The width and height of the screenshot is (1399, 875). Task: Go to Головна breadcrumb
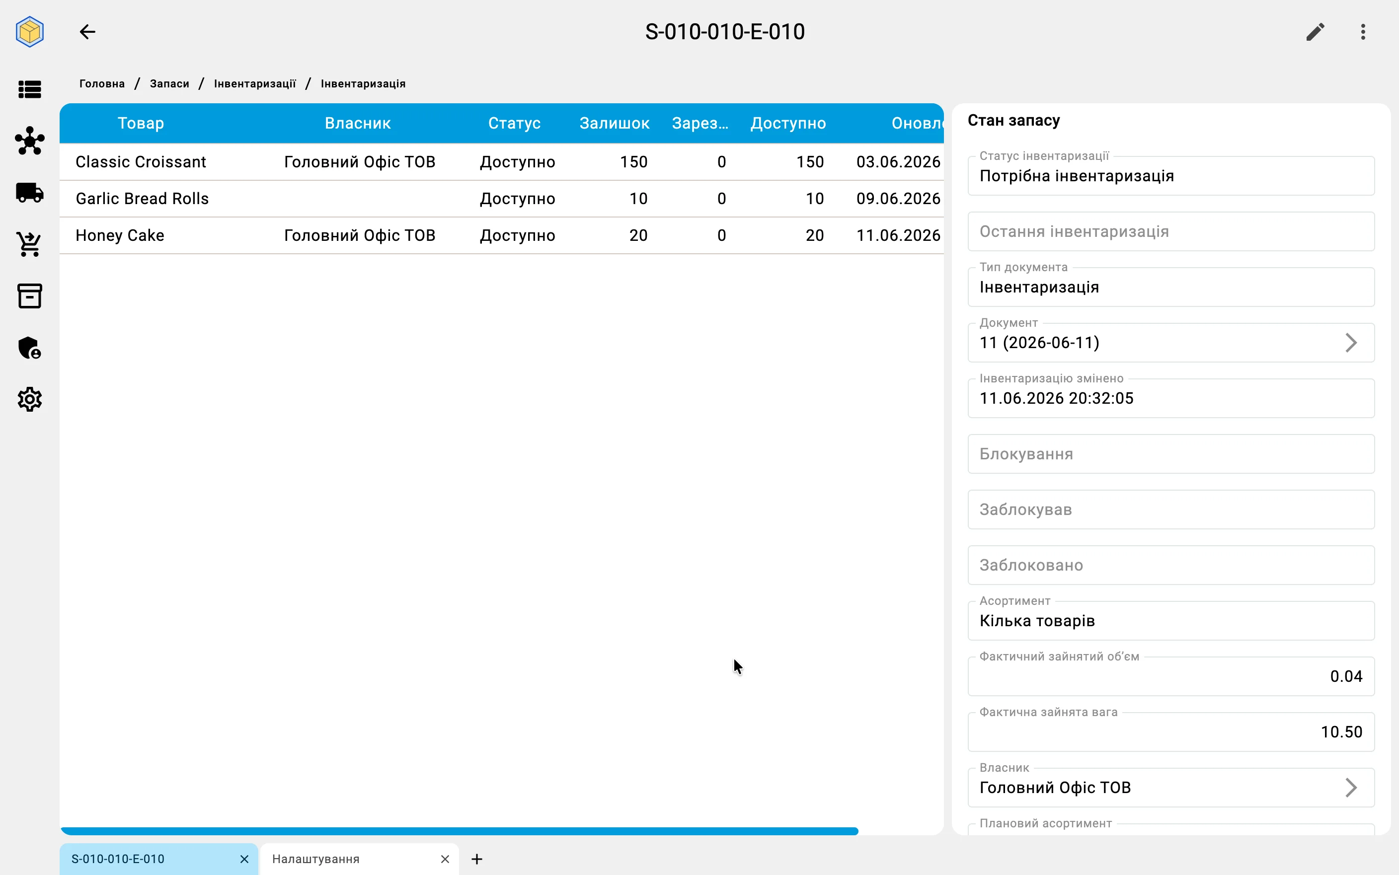point(102,84)
